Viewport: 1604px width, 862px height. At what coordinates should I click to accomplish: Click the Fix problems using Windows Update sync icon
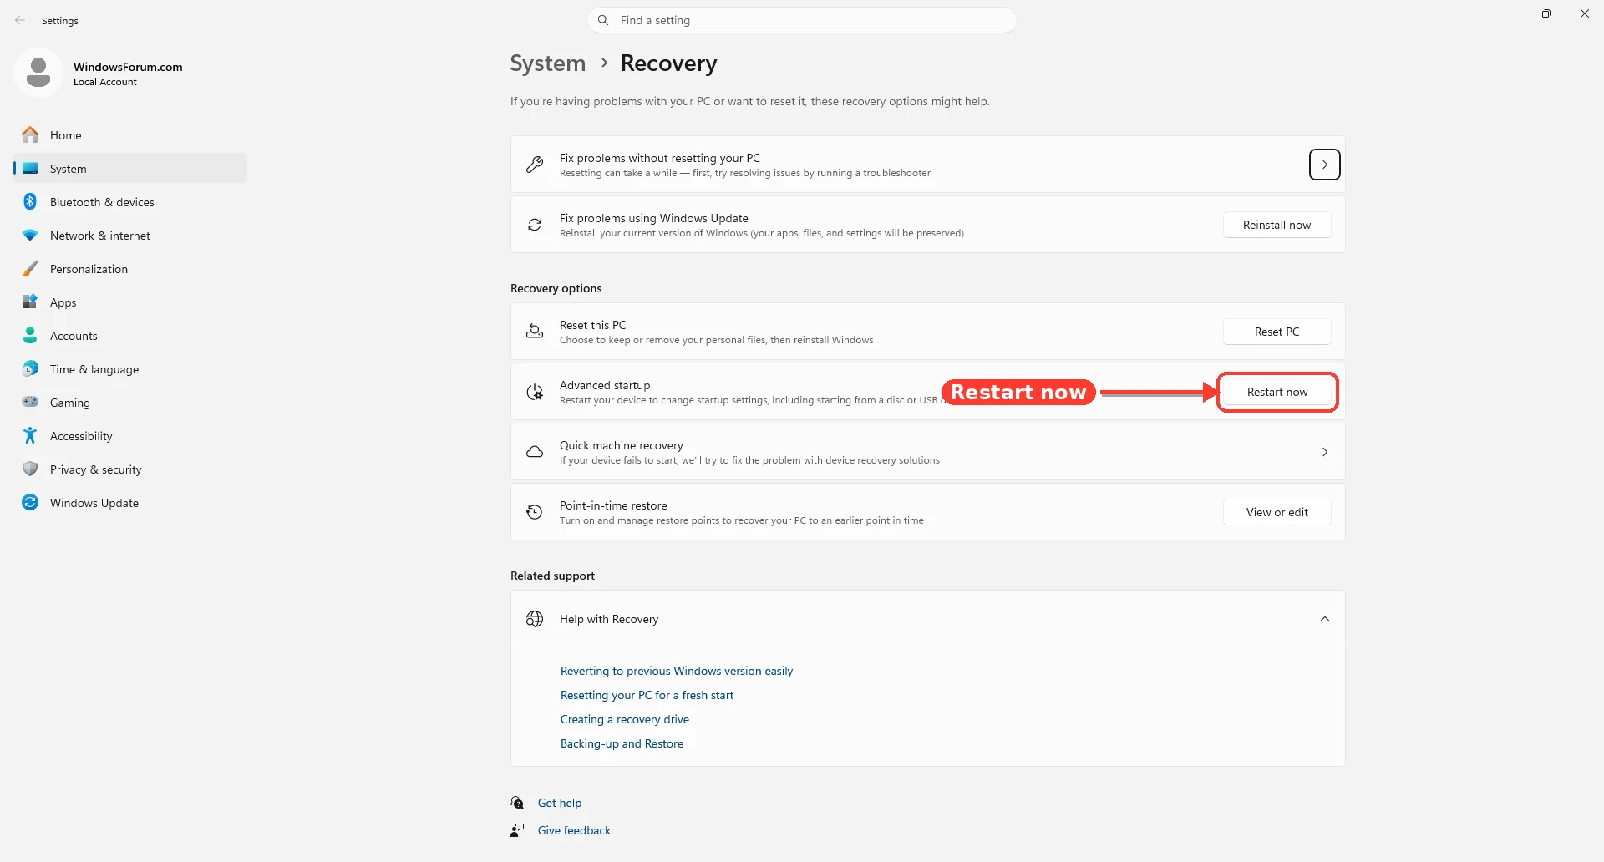coord(535,225)
